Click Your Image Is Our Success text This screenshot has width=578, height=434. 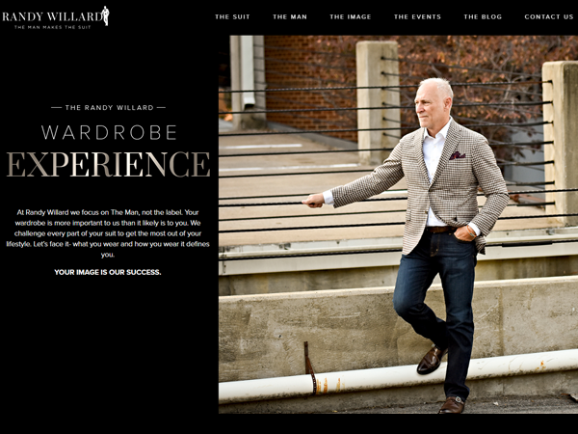click(x=108, y=272)
